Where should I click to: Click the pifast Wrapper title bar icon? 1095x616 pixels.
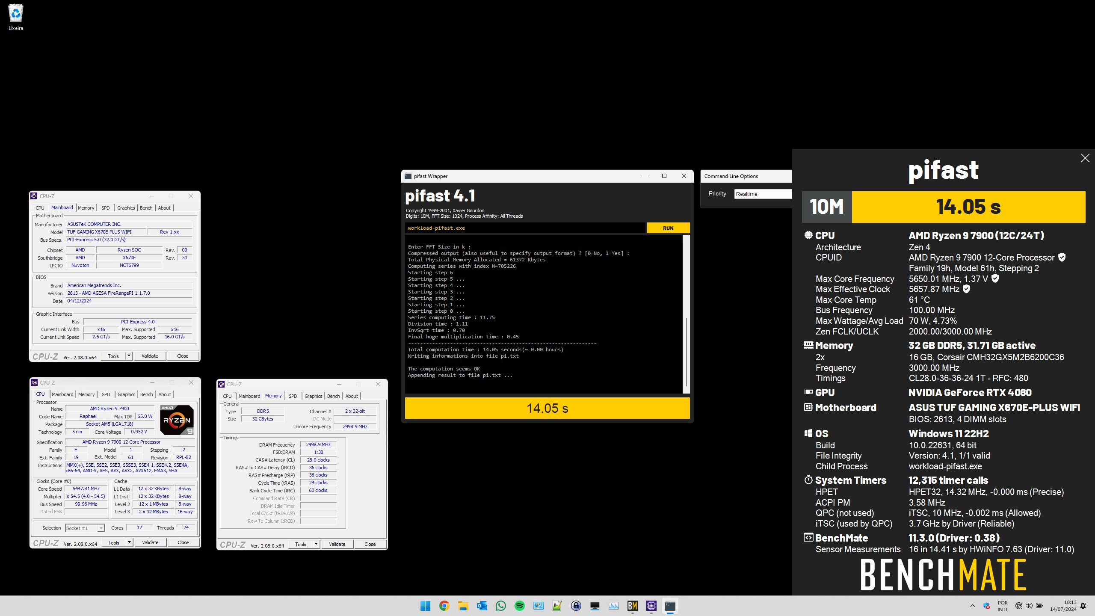click(x=408, y=176)
